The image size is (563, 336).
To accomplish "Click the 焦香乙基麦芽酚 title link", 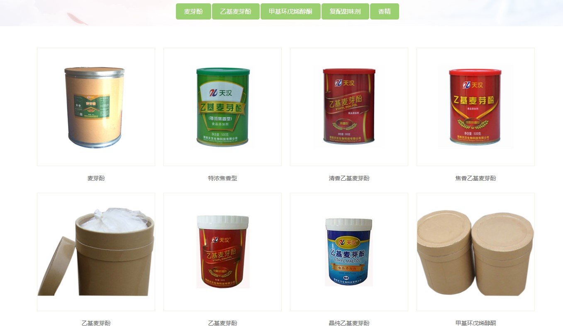I will [475, 178].
